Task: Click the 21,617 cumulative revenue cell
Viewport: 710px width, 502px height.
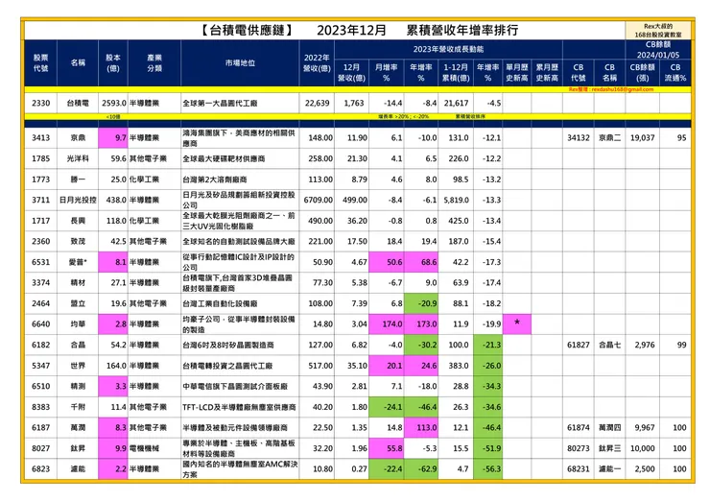Action: click(456, 103)
